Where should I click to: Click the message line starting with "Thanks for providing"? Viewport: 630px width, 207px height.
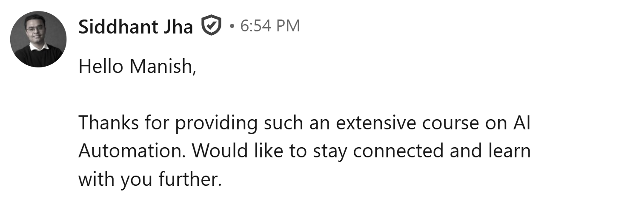(x=304, y=123)
